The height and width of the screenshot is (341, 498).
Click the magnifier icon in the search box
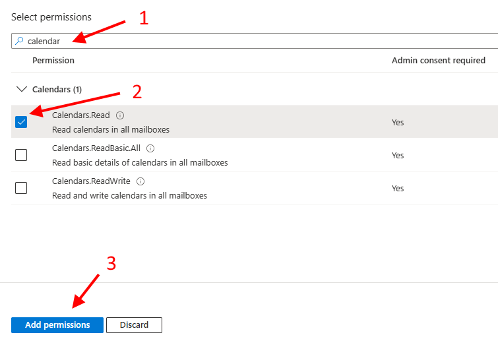19,41
